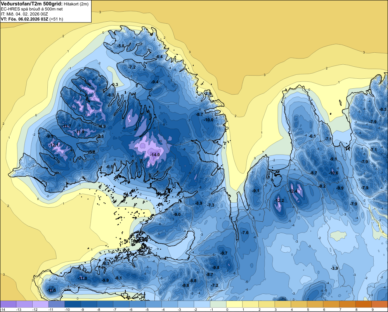Click the "-10" label in the color legend

pos(67,310)
